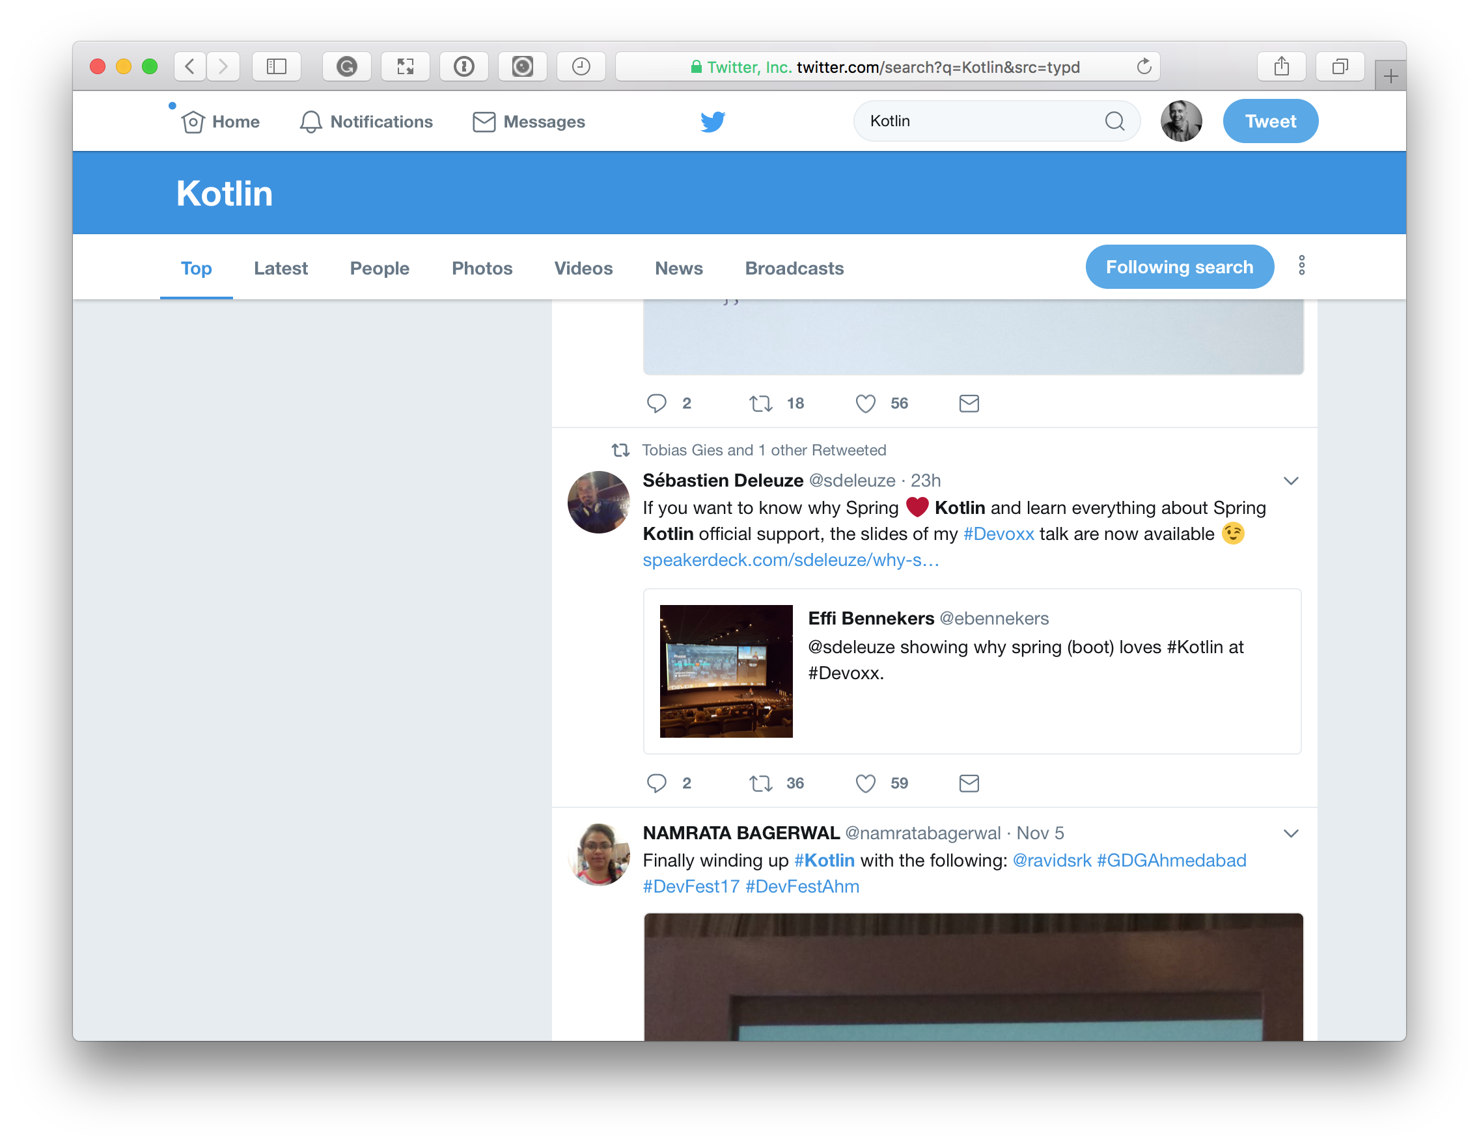Open the Notifications bell
The height and width of the screenshot is (1145, 1479).
(311, 122)
